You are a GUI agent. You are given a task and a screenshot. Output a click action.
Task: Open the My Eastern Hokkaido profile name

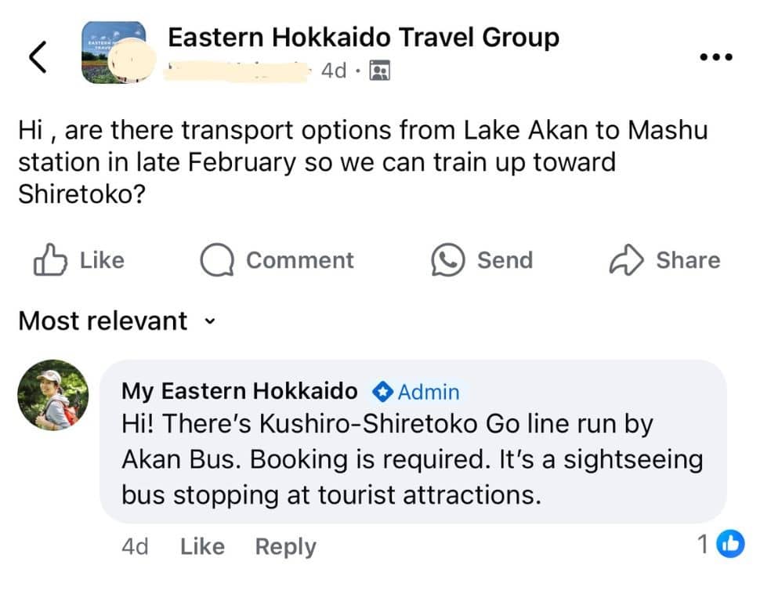coord(240,391)
